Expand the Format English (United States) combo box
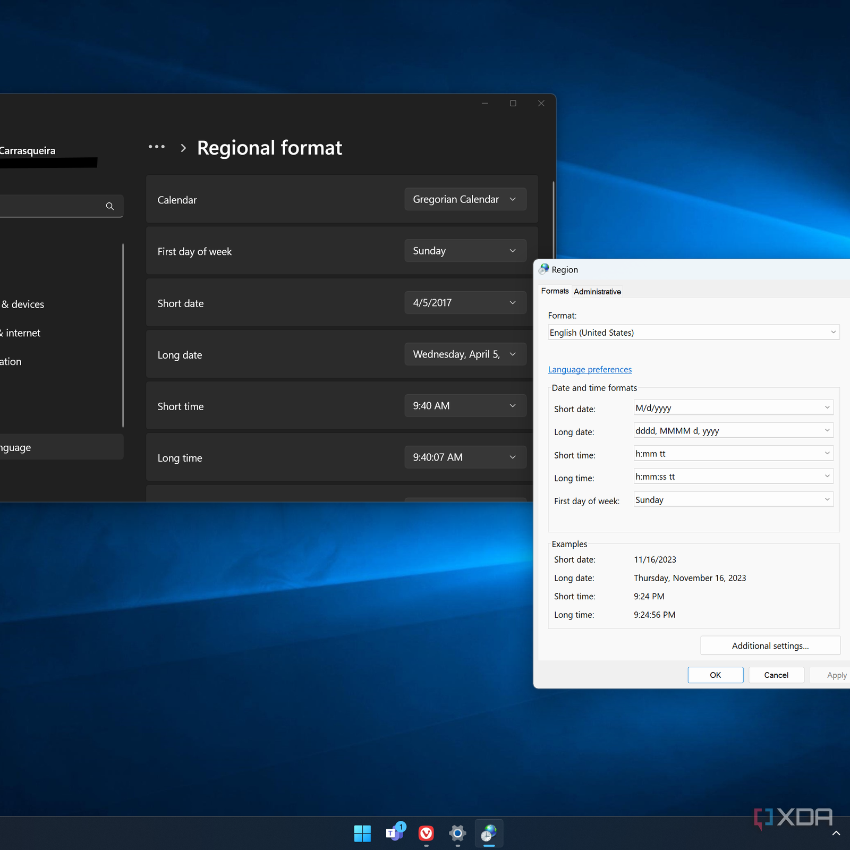850x850 pixels. [x=693, y=333]
